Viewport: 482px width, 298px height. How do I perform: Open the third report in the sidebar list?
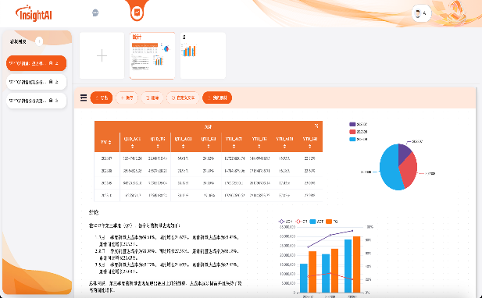point(36,101)
